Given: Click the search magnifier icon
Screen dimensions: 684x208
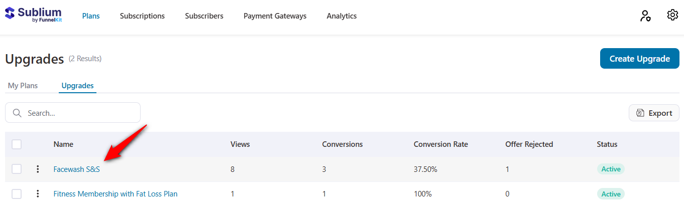Looking at the screenshot, I should [17, 113].
